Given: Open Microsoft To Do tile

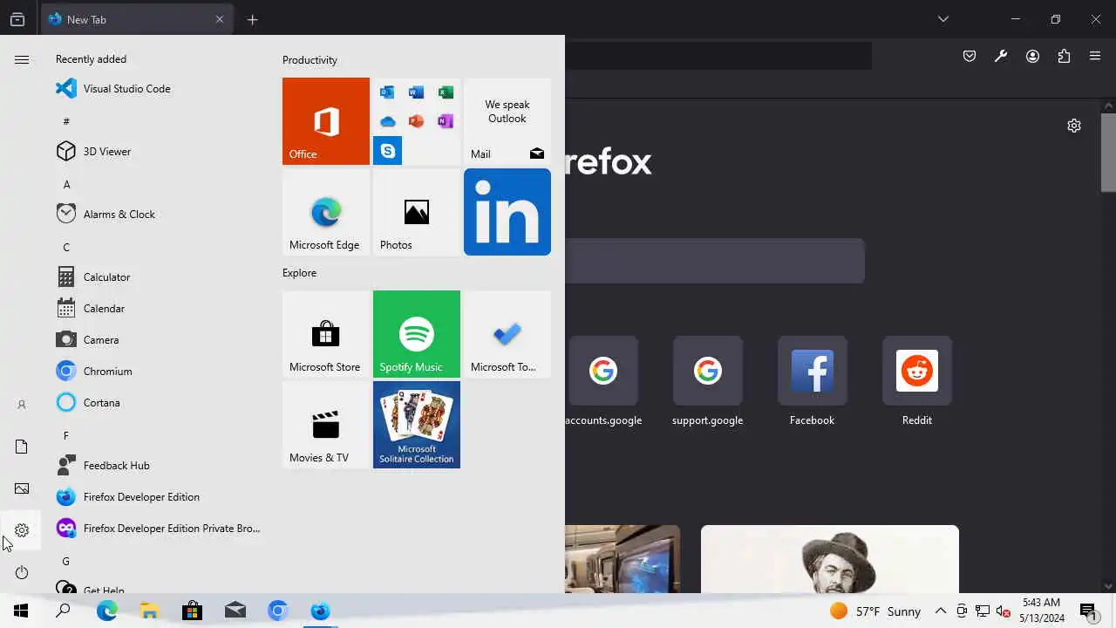Looking at the screenshot, I should click(x=507, y=334).
